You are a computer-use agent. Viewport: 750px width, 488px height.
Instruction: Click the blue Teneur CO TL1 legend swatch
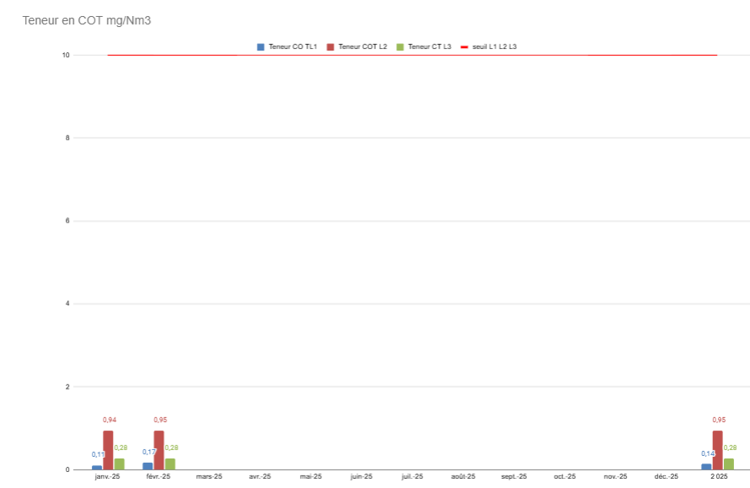260,47
